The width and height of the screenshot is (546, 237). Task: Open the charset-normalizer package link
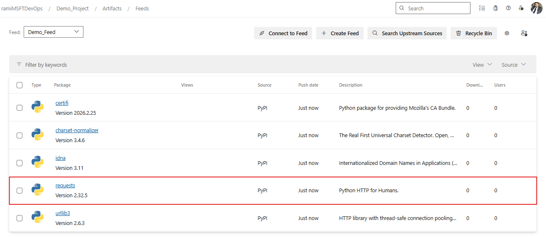pos(77,130)
